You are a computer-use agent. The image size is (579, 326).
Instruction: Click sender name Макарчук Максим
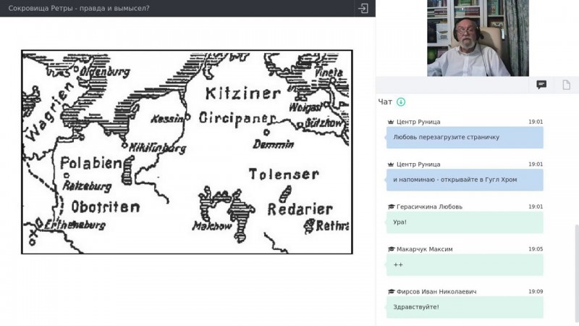click(424, 249)
